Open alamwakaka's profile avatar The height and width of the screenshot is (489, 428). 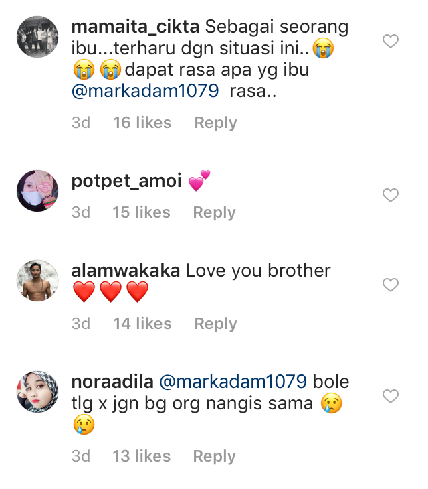coord(37,281)
